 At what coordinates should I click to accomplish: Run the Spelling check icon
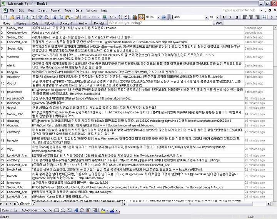click(x=40, y=17)
